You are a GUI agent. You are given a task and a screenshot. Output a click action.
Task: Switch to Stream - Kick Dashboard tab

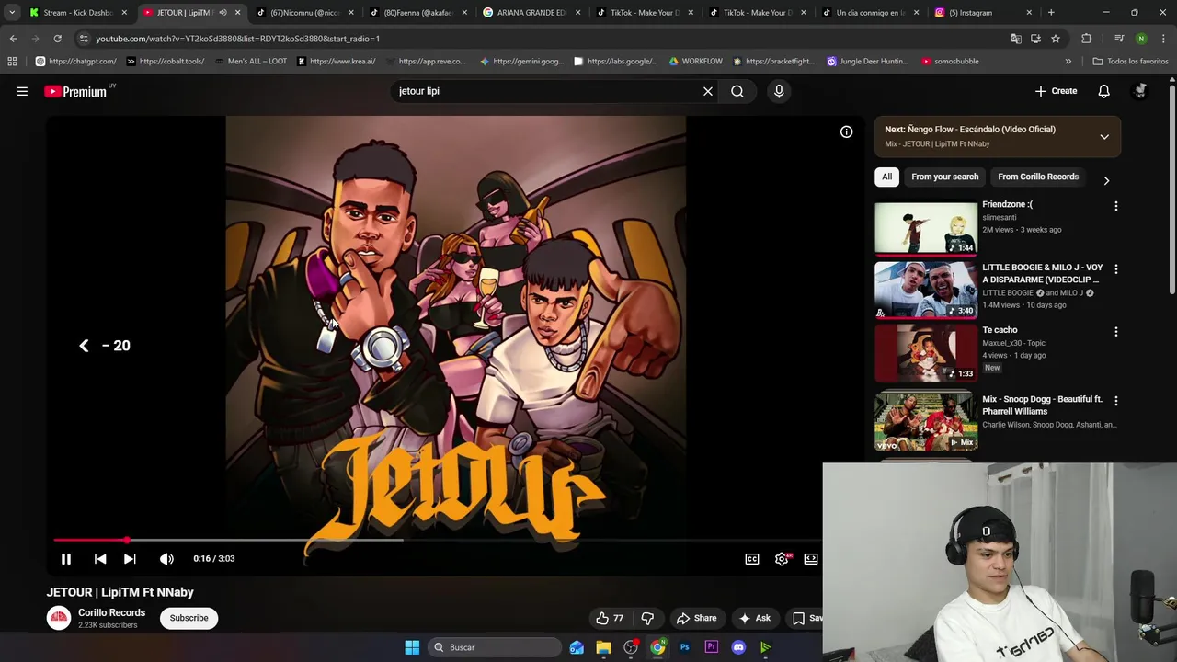77,13
